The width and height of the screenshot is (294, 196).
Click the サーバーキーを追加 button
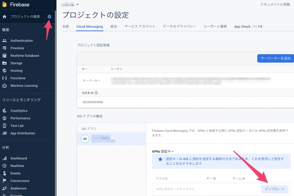[276, 58]
